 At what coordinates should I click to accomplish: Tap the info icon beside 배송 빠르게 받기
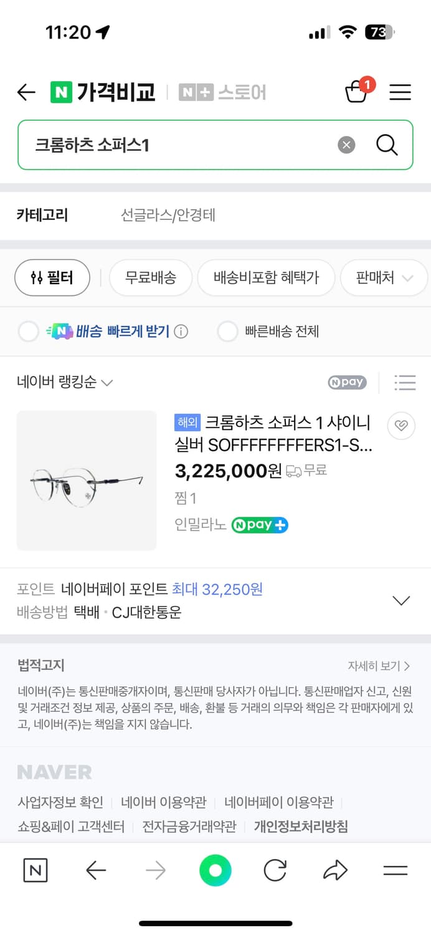[181, 331]
